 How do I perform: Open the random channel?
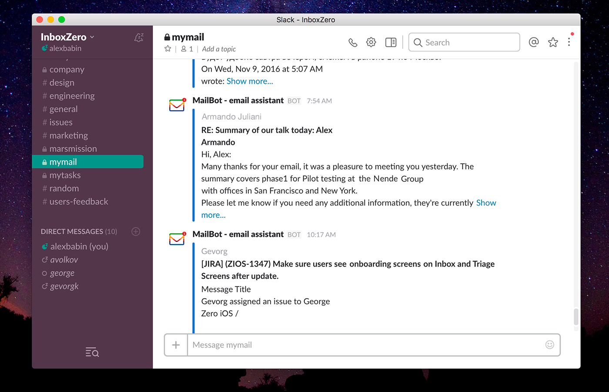(x=64, y=188)
